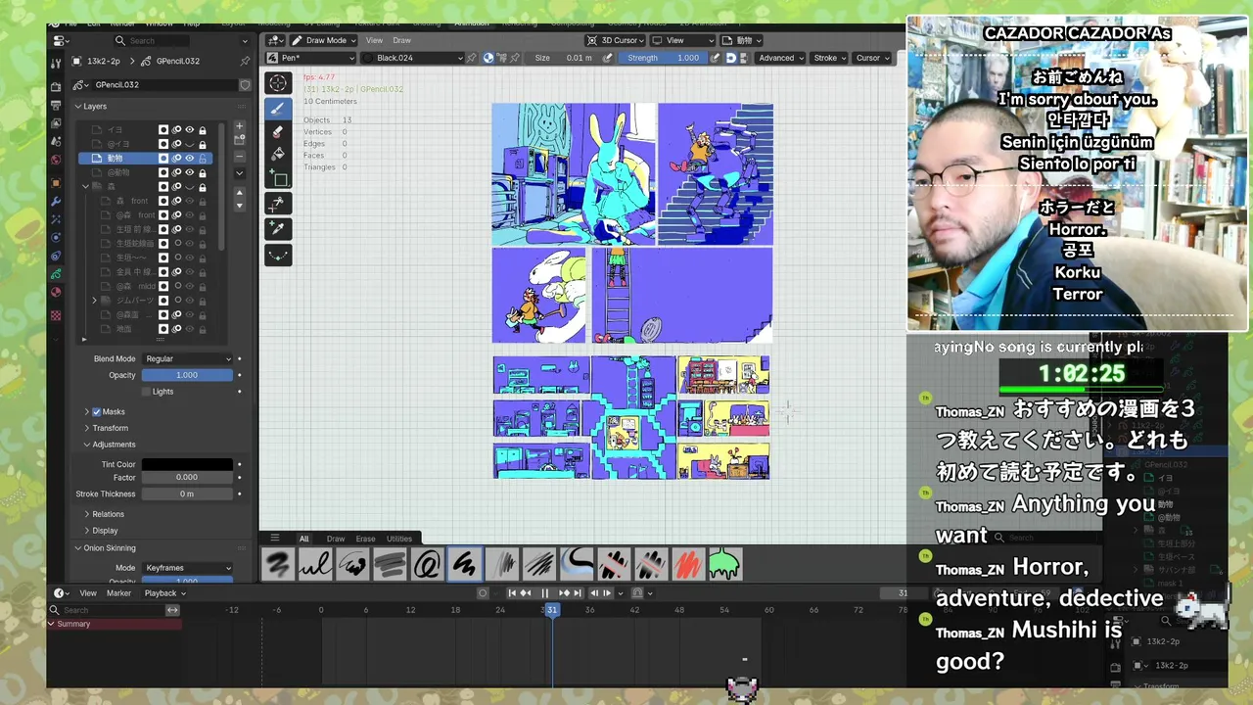
Task: Toggle onion skinning for the 動物 layer
Action: (177, 158)
